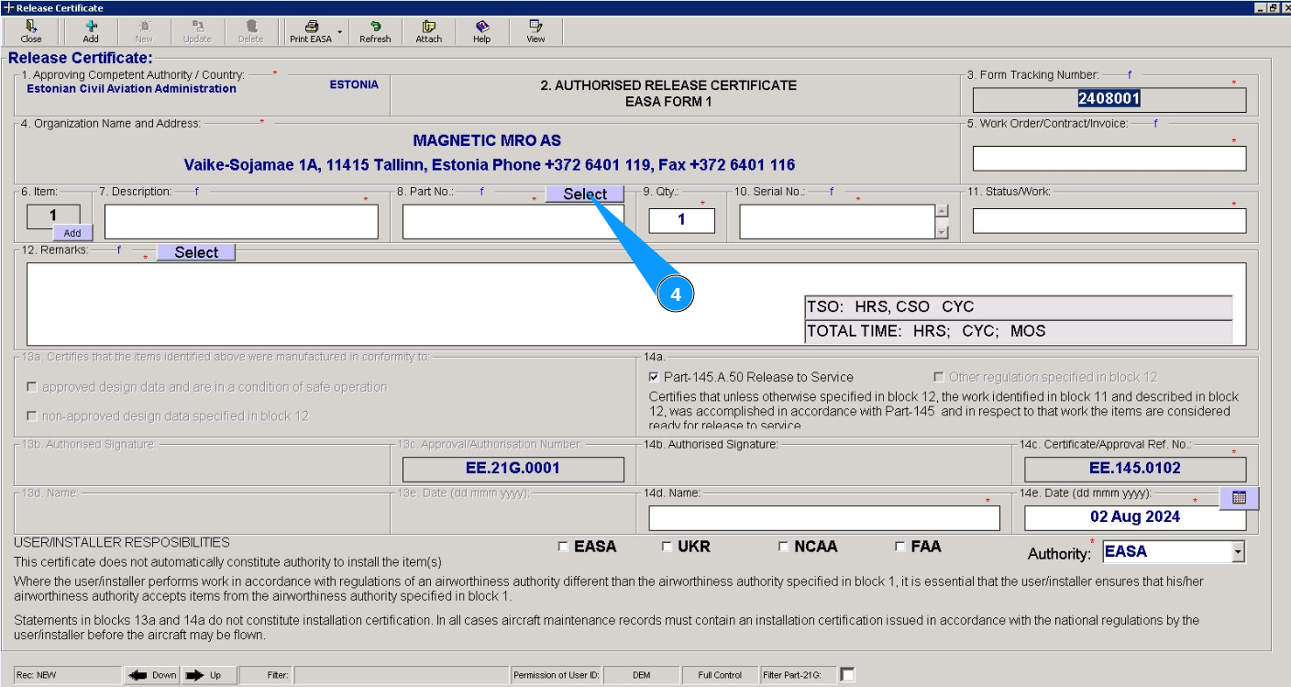Click the Form Tracking Number field
1291x687 pixels.
[x=1109, y=99]
